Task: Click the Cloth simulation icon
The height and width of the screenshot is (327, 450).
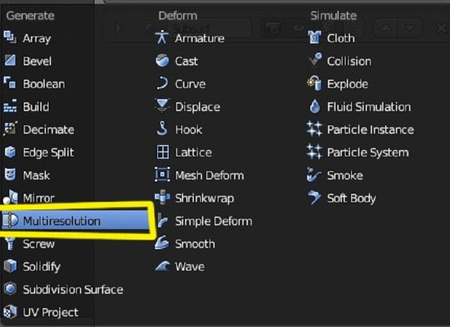Action: click(x=315, y=38)
